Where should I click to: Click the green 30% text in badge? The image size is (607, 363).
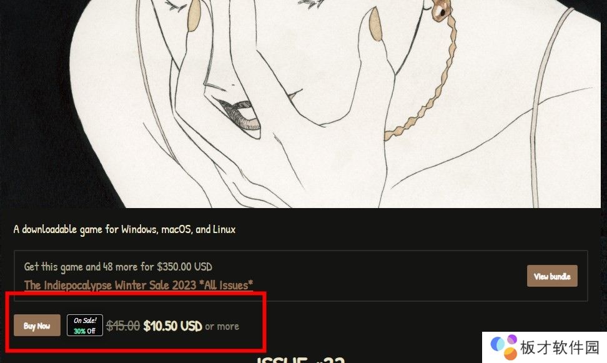[x=79, y=331]
